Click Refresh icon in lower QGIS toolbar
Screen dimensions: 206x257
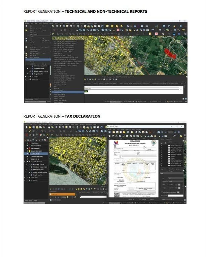(x=102, y=127)
